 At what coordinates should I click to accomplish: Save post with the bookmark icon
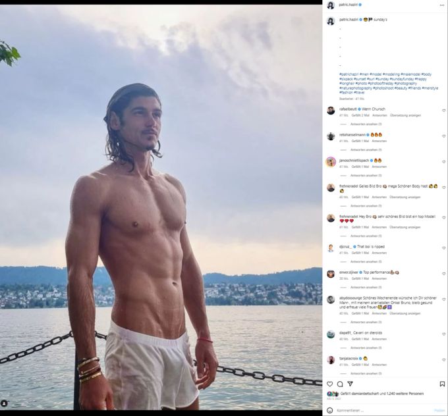pyautogui.click(x=442, y=384)
